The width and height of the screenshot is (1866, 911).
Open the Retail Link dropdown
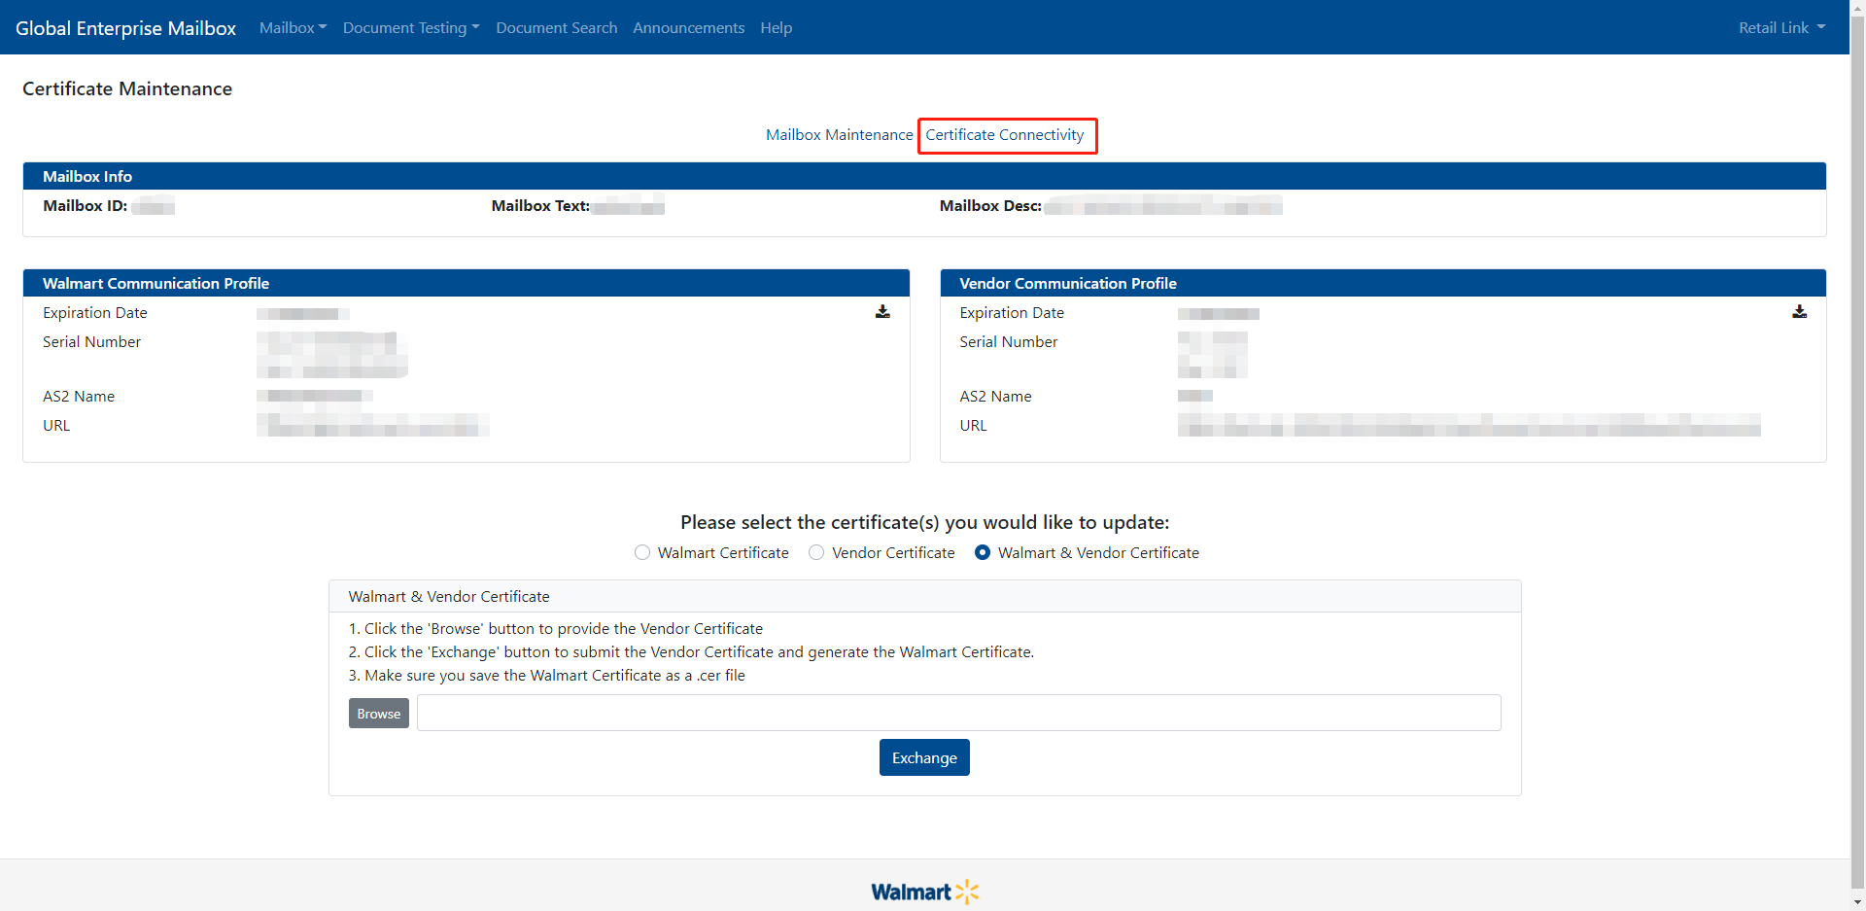[x=1782, y=27]
